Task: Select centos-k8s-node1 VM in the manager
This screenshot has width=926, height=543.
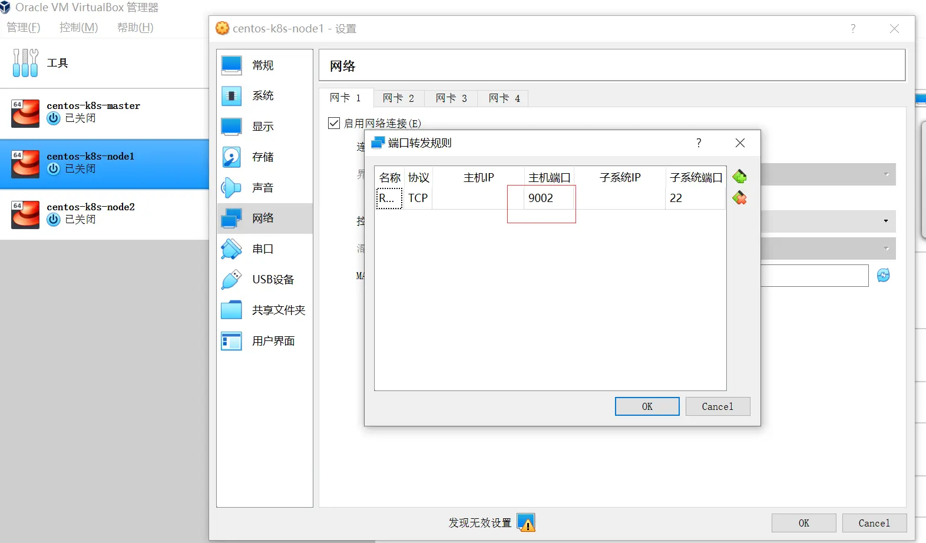Action: (104, 164)
